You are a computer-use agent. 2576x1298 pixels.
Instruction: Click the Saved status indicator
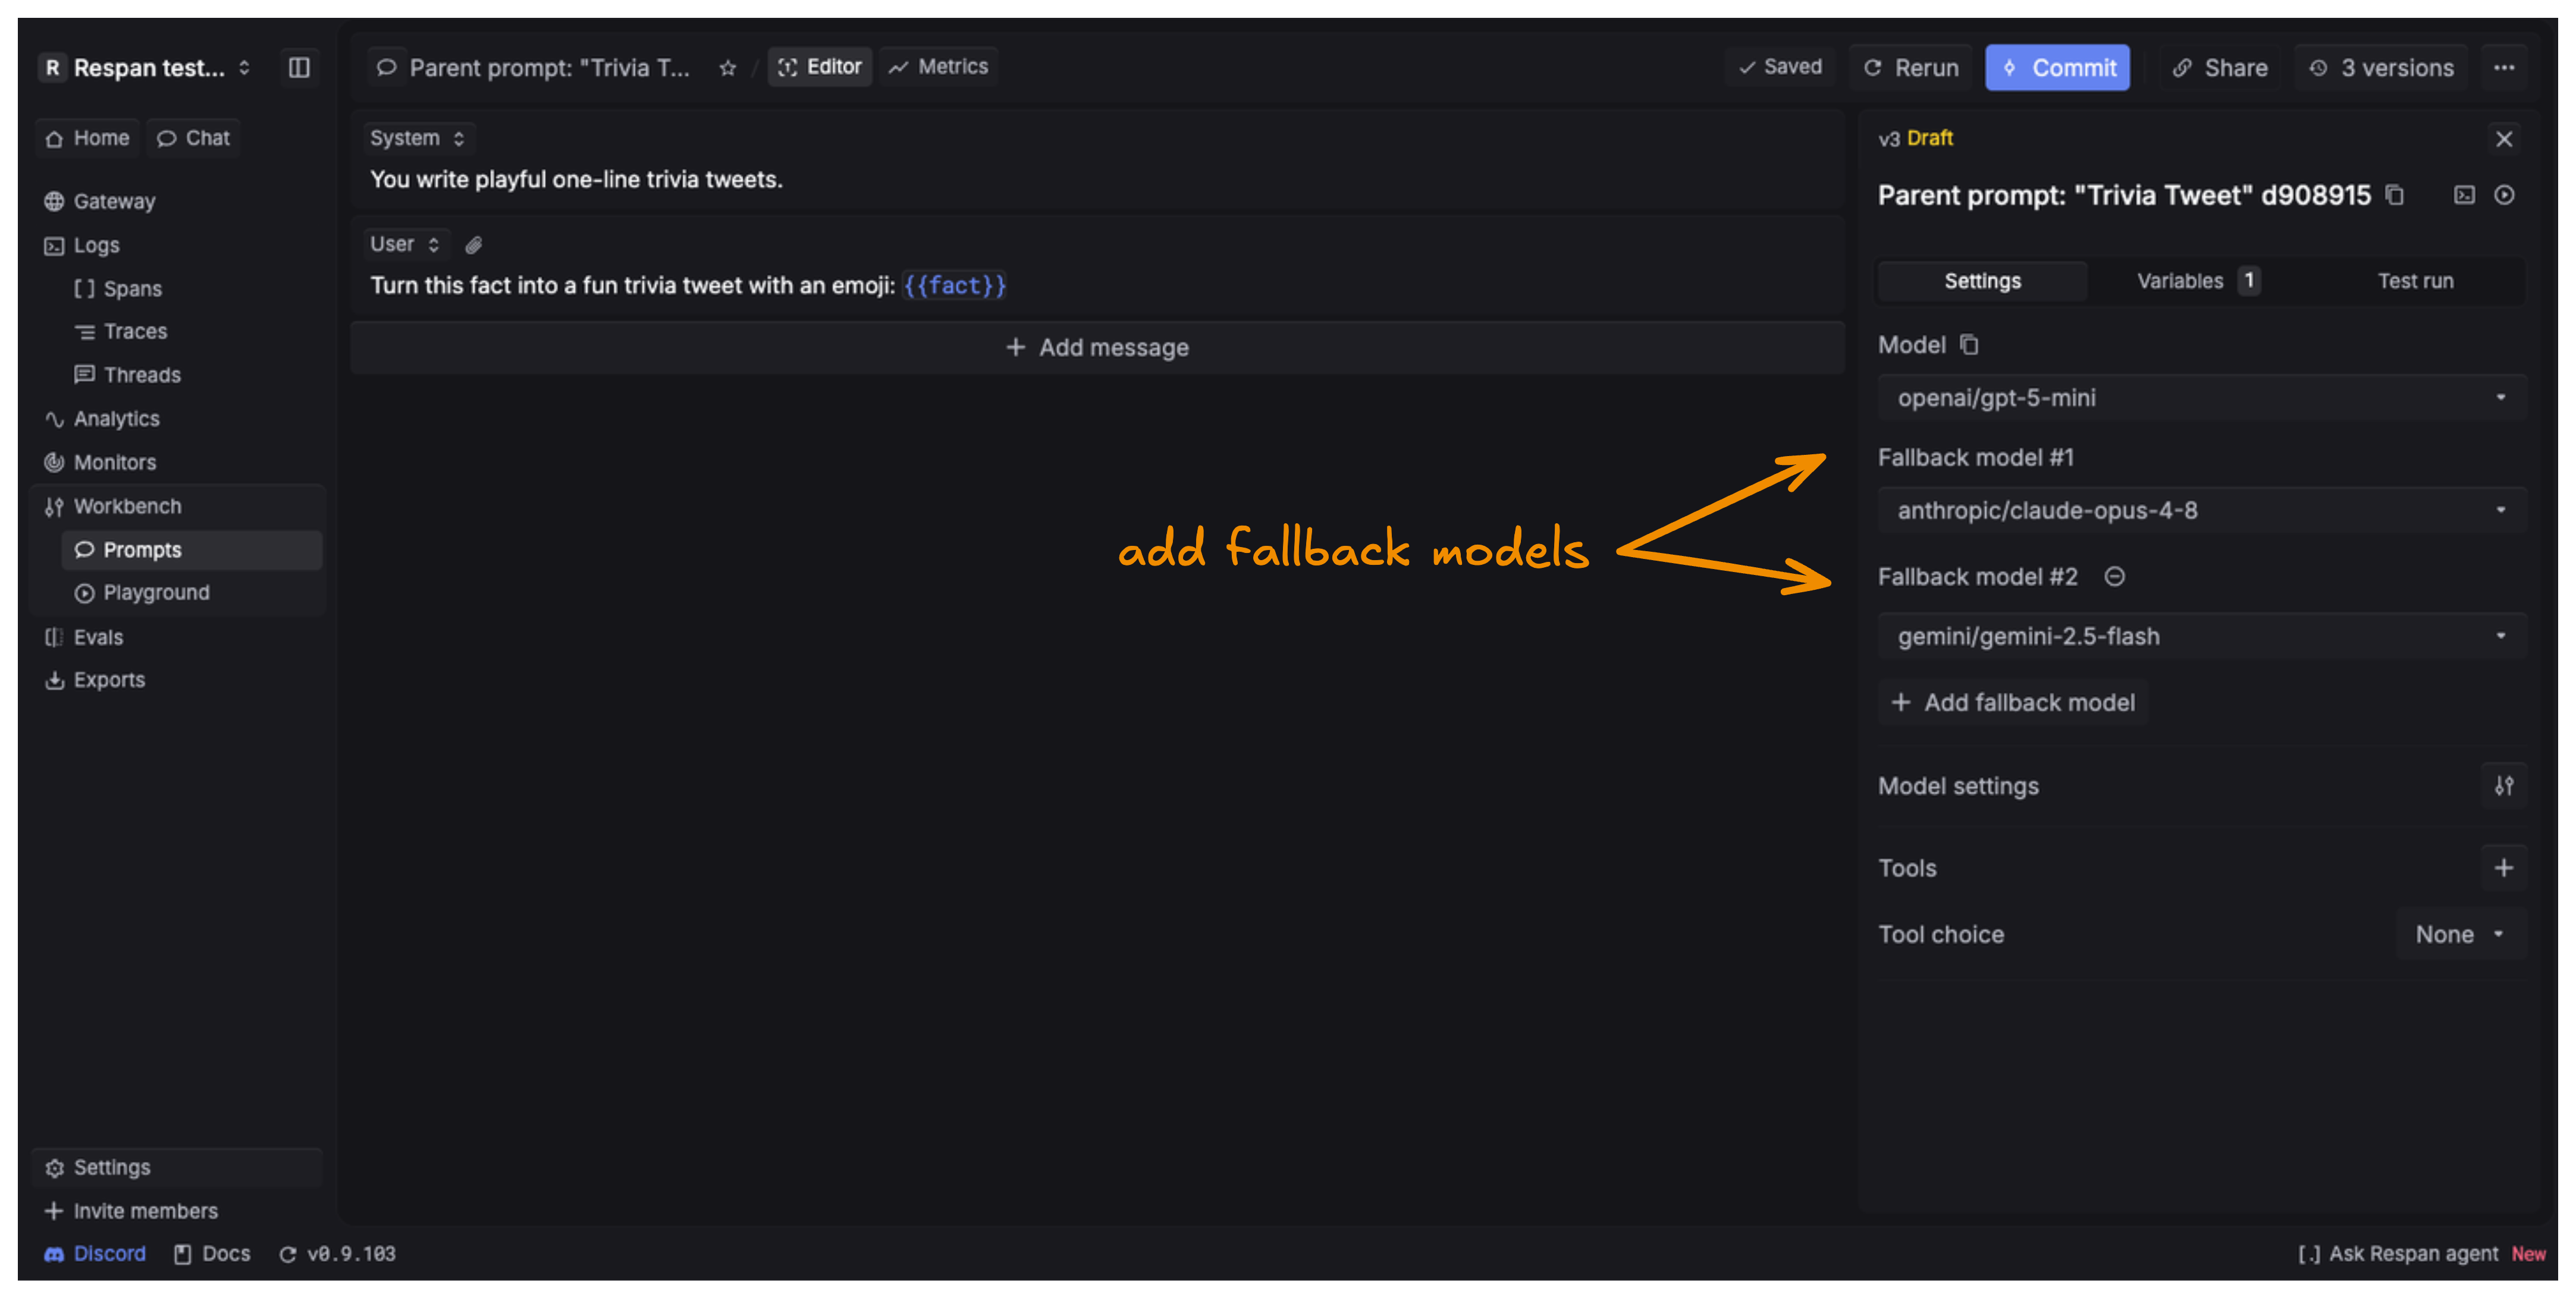click(x=1780, y=67)
